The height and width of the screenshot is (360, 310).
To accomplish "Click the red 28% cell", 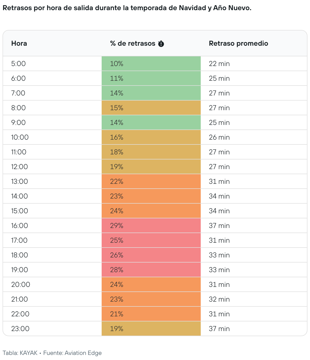I will click(x=151, y=270).
